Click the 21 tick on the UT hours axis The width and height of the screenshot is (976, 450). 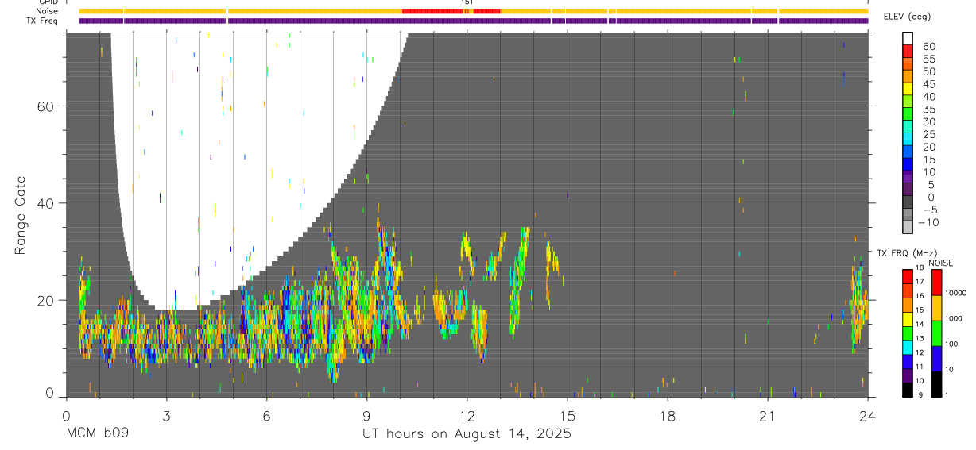coord(768,415)
